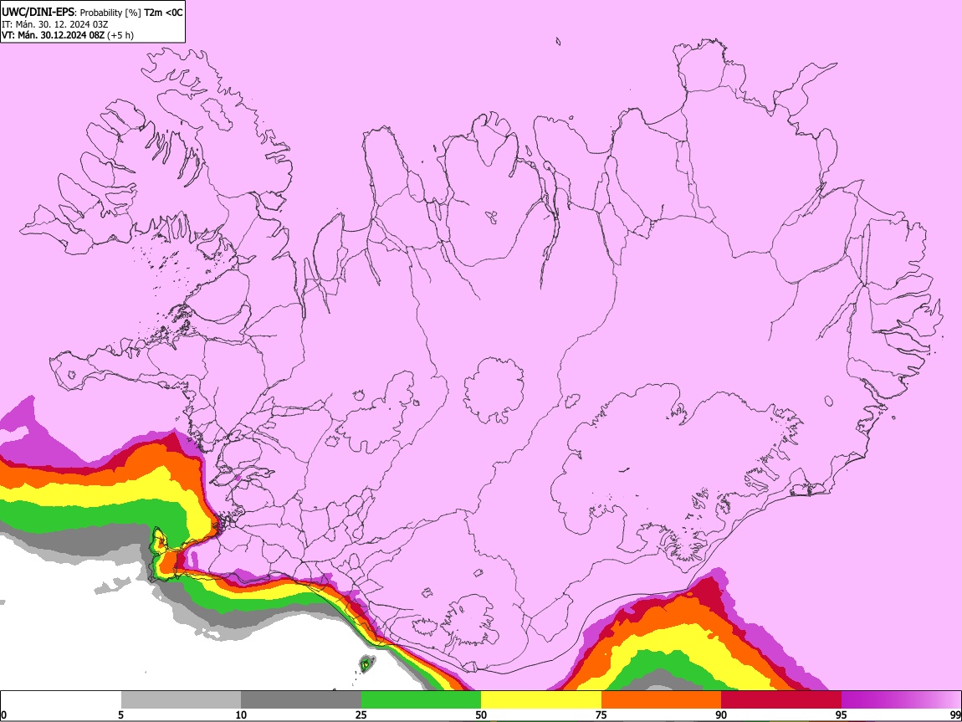Click the small green island off the south coast
Image resolution: width=962 pixels, height=722 pixels.
(367, 663)
